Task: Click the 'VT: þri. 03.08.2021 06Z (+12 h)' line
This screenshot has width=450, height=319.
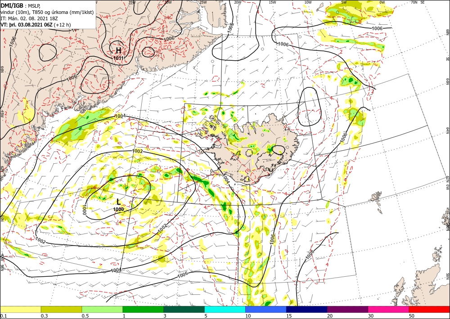Action: tap(36, 25)
